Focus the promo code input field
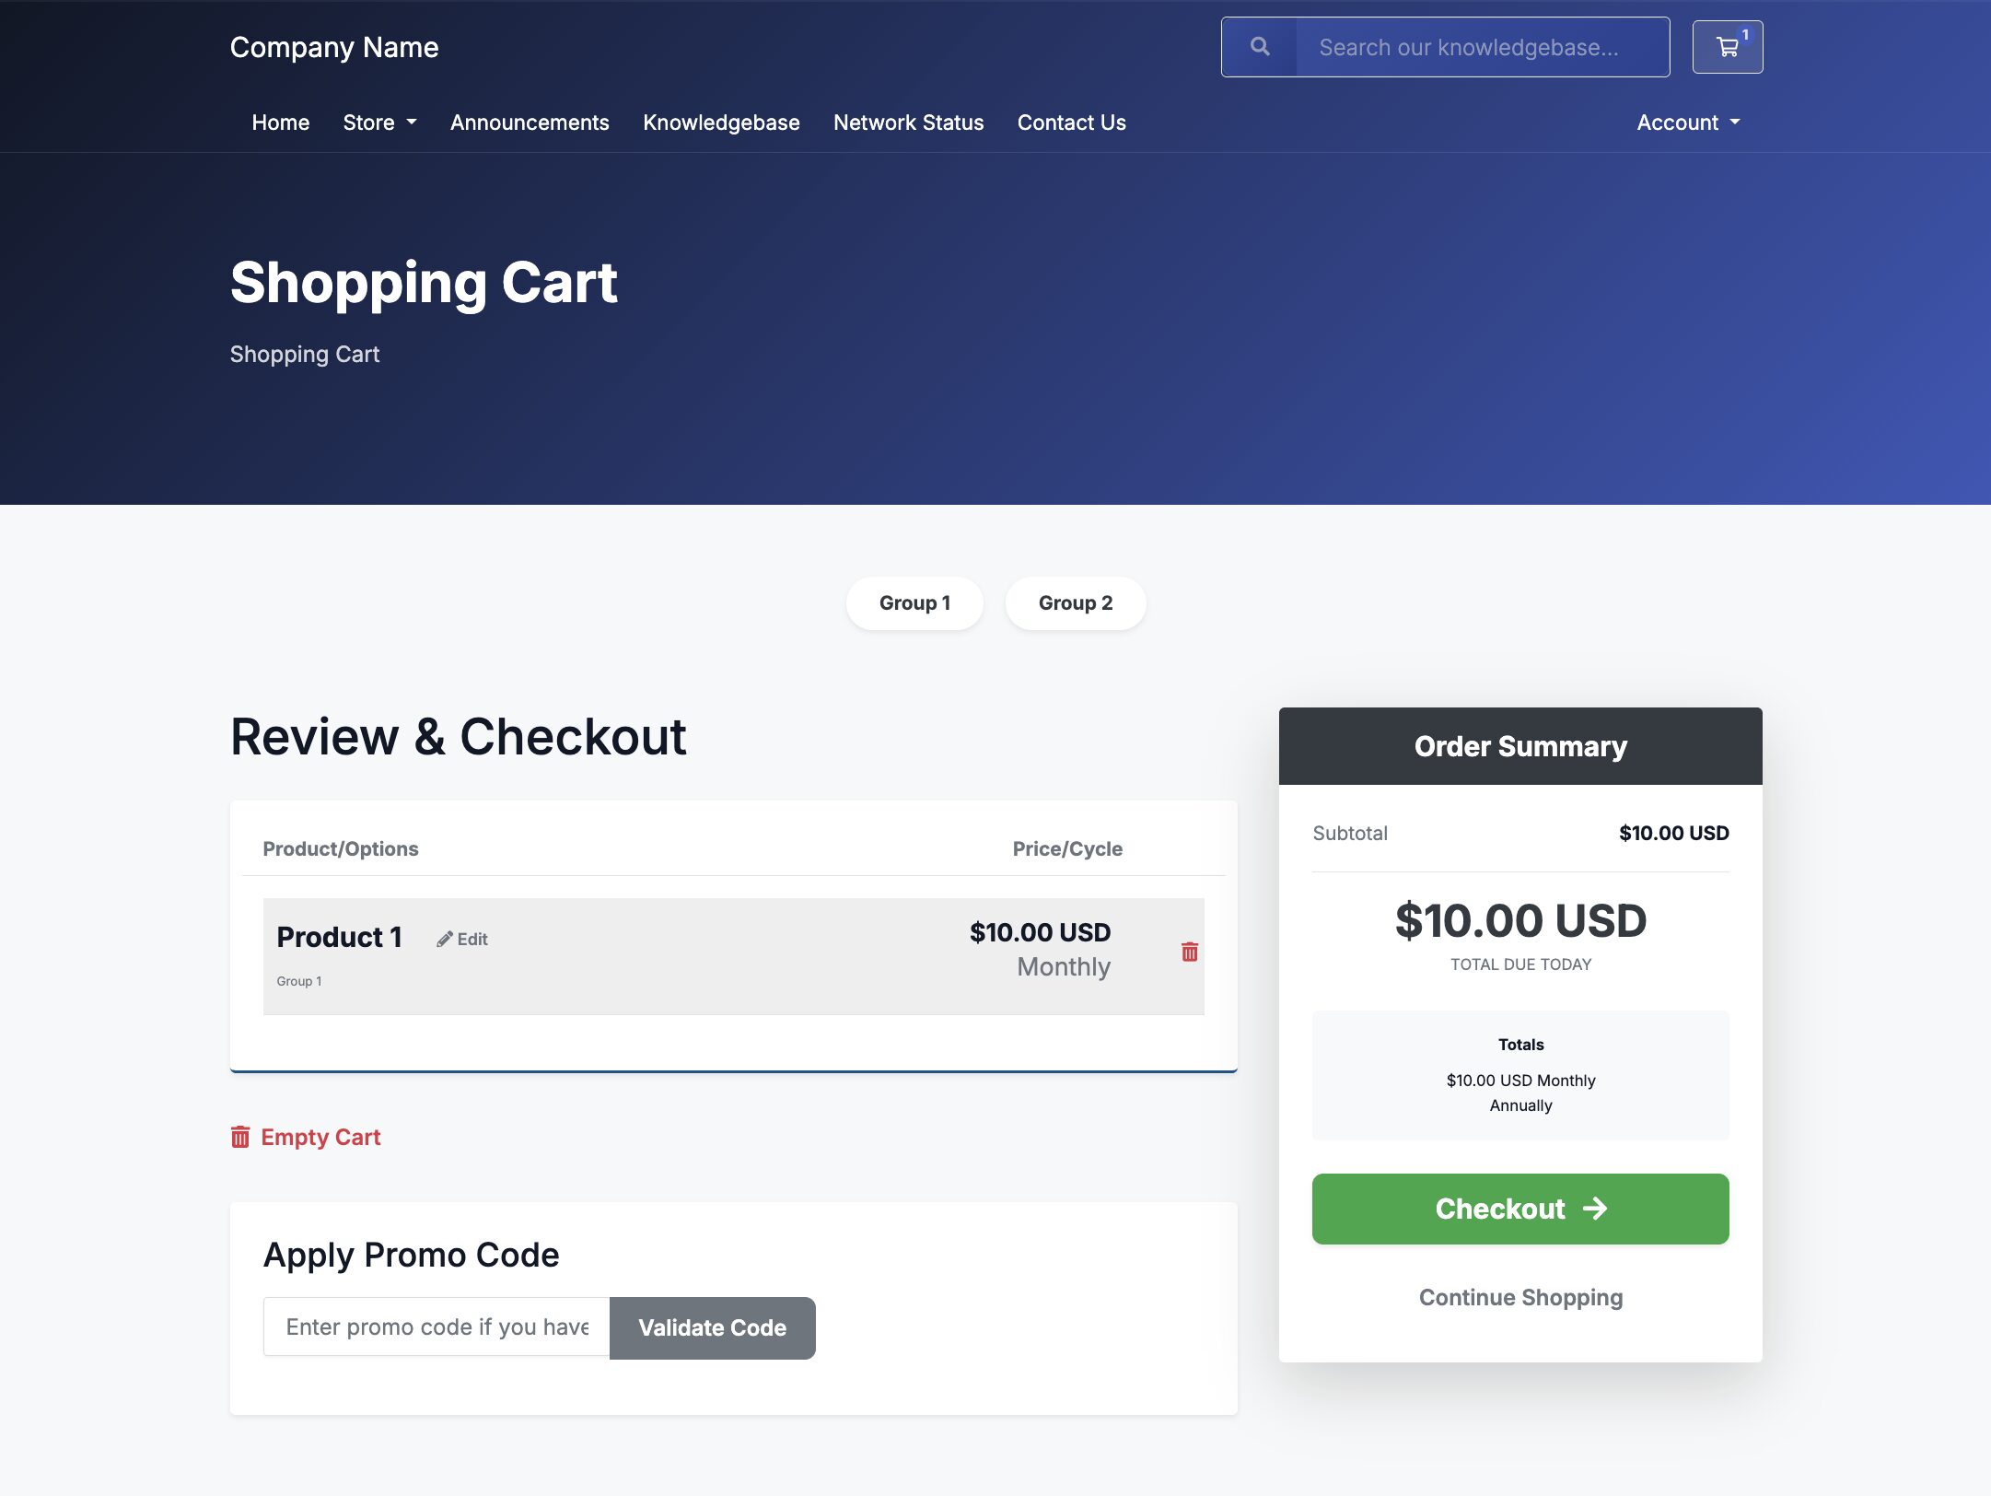 pyautogui.click(x=437, y=1327)
